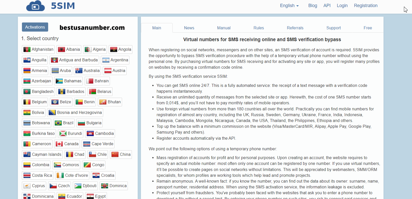Select the Bhutan flag icon
Screen dimensions: 412x199
(103, 102)
